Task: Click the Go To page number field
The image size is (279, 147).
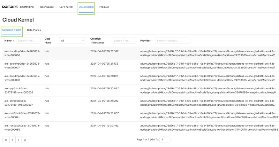Action: click(165, 140)
